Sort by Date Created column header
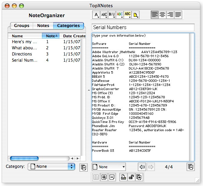203x186 pixels. tap(73, 36)
